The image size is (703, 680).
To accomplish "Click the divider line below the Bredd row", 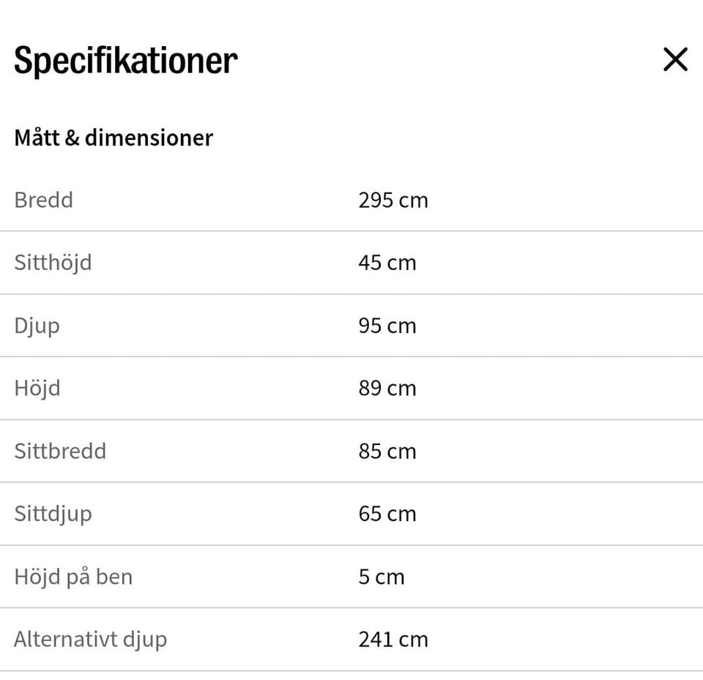I will 351,231.
